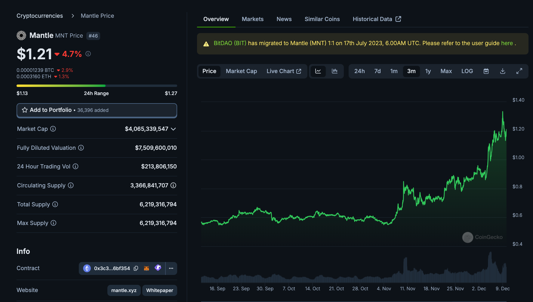Open the calendar date range picker icon

[486, 71]
